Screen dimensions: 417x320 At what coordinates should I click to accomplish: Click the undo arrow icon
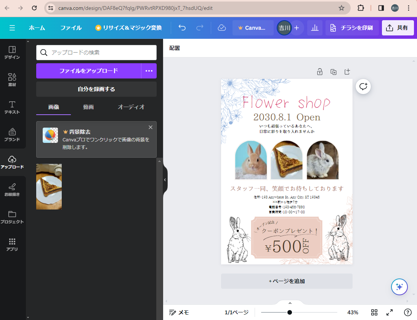[x=182, y=28]
